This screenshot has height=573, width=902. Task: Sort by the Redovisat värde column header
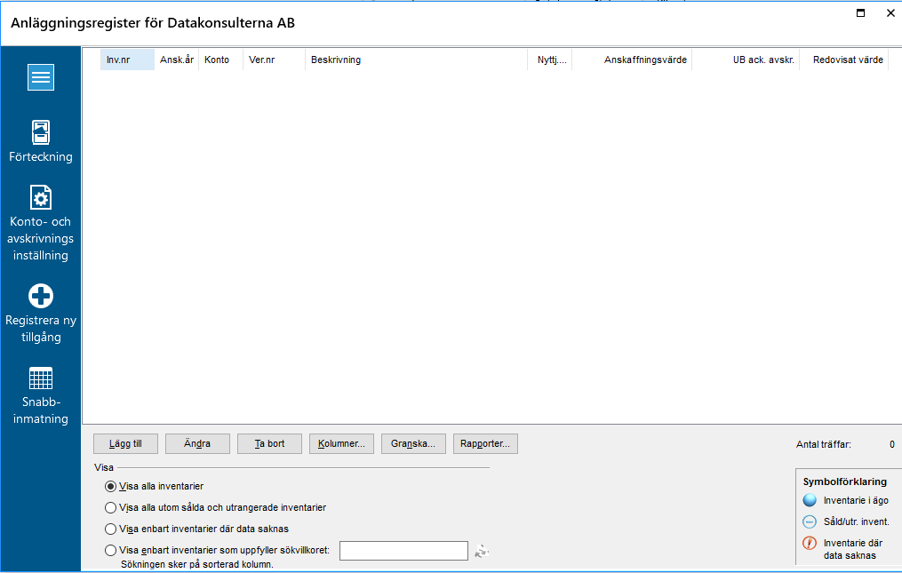click(844, 60)
